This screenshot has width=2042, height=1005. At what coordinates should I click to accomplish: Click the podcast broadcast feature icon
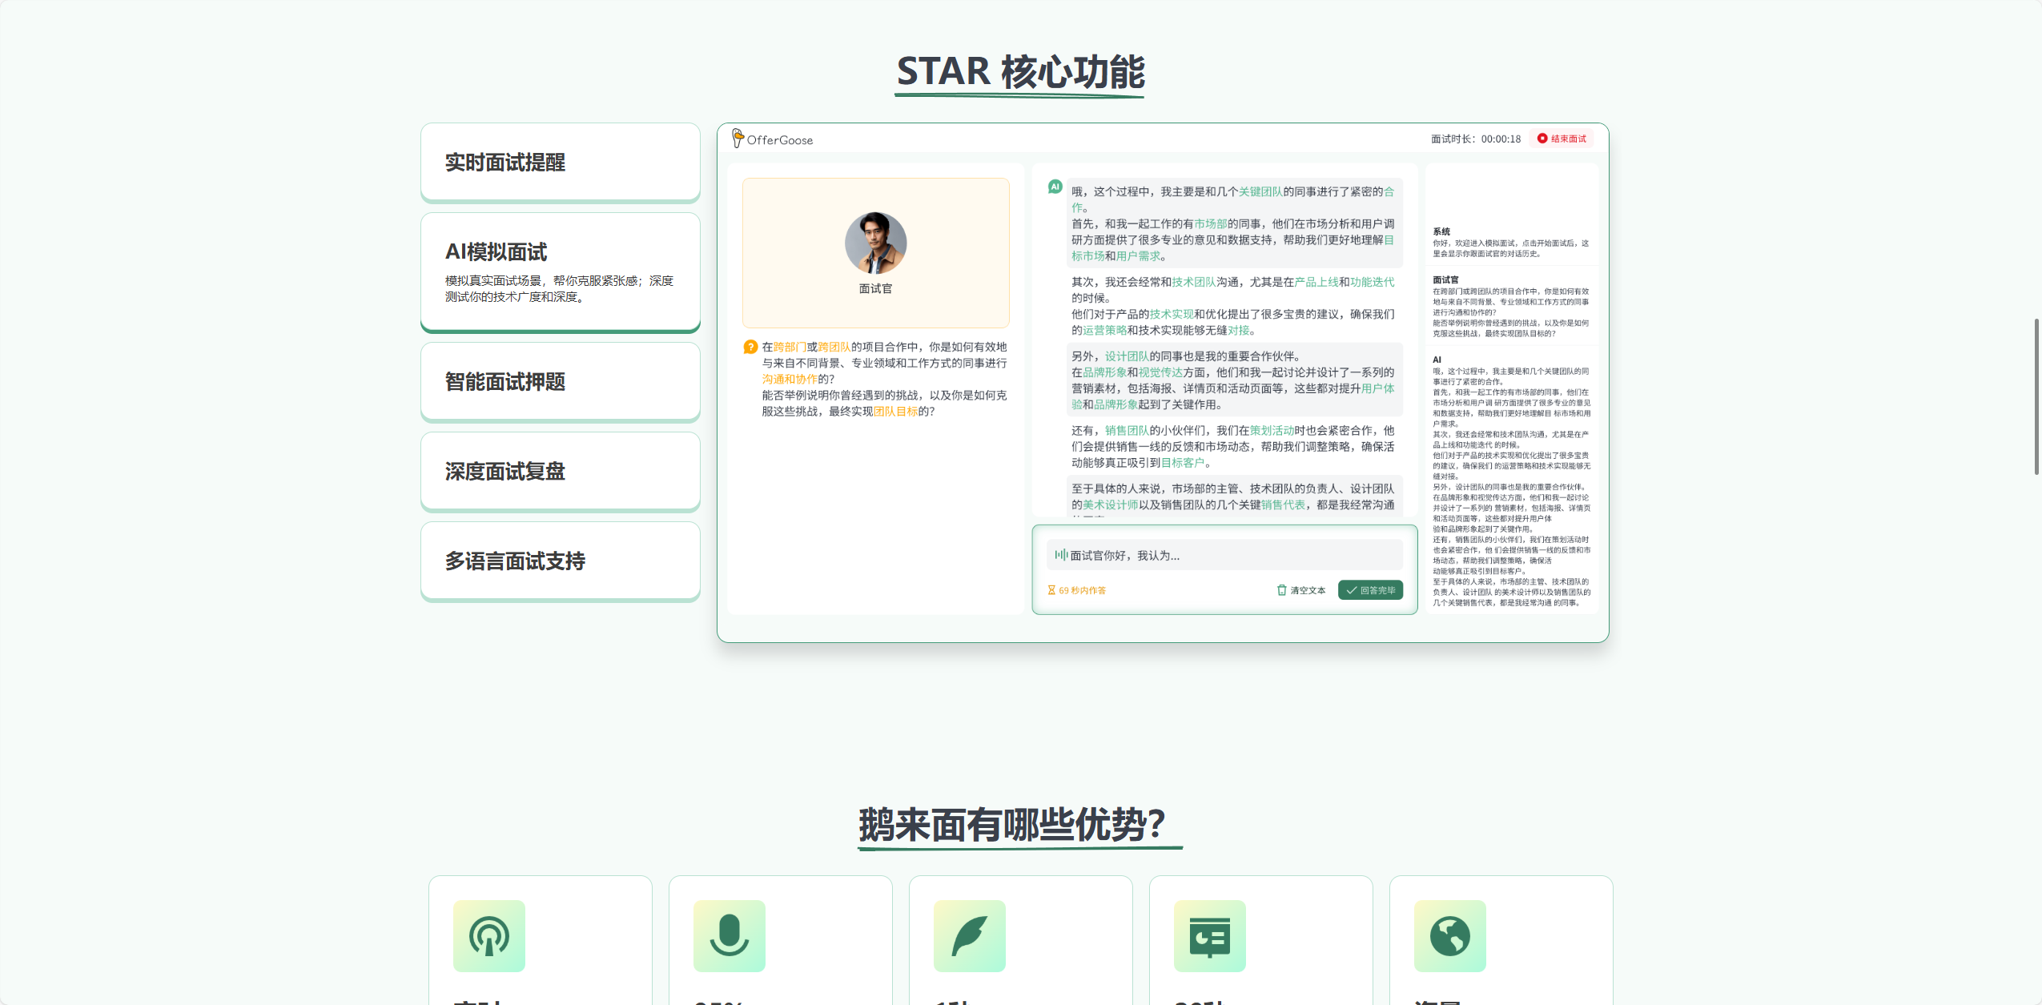[x=489, y=936]
